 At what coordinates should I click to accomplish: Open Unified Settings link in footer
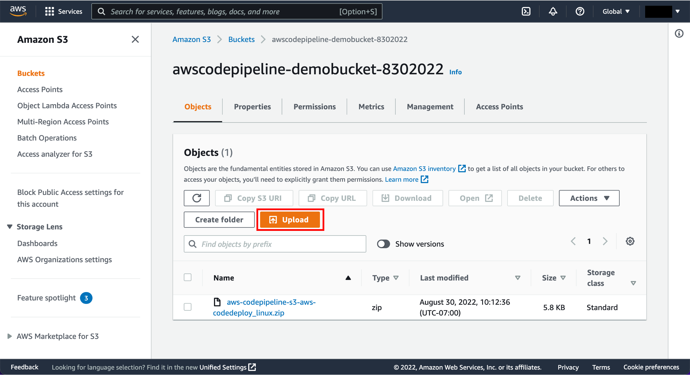(x=223, y=367)
